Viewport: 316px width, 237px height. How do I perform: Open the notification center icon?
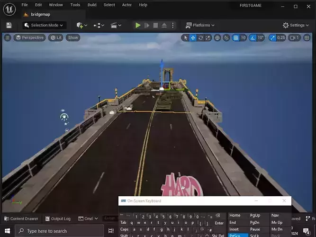pyautogui.click(x=307, y=231)
